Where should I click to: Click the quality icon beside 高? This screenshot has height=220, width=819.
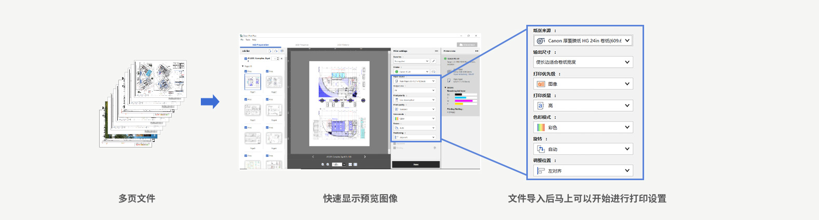(541, 106)
